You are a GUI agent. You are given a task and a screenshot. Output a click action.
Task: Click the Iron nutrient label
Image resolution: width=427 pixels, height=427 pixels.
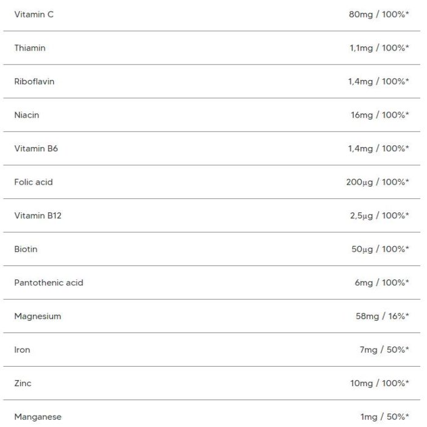click(22, 350)
